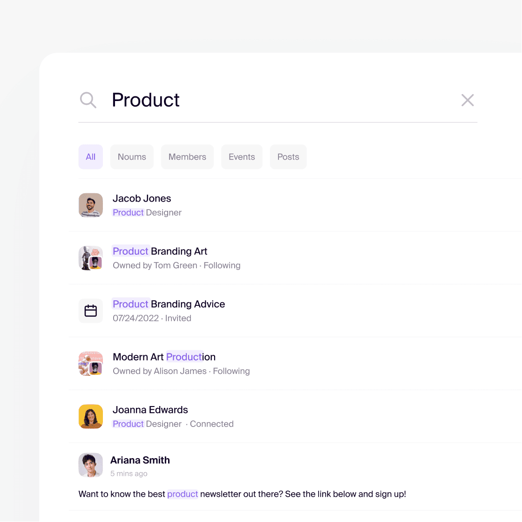Viewport: 522px width, 522px height.
Task: Click Ariana Smith's profile picture
Action: click(90, 465)
